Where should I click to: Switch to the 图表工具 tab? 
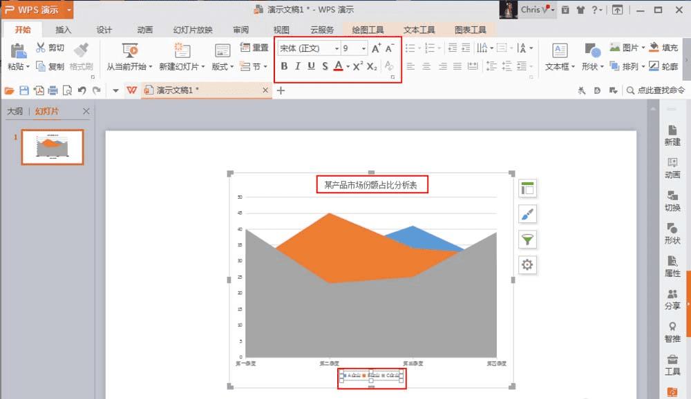[x=470, y=30]
